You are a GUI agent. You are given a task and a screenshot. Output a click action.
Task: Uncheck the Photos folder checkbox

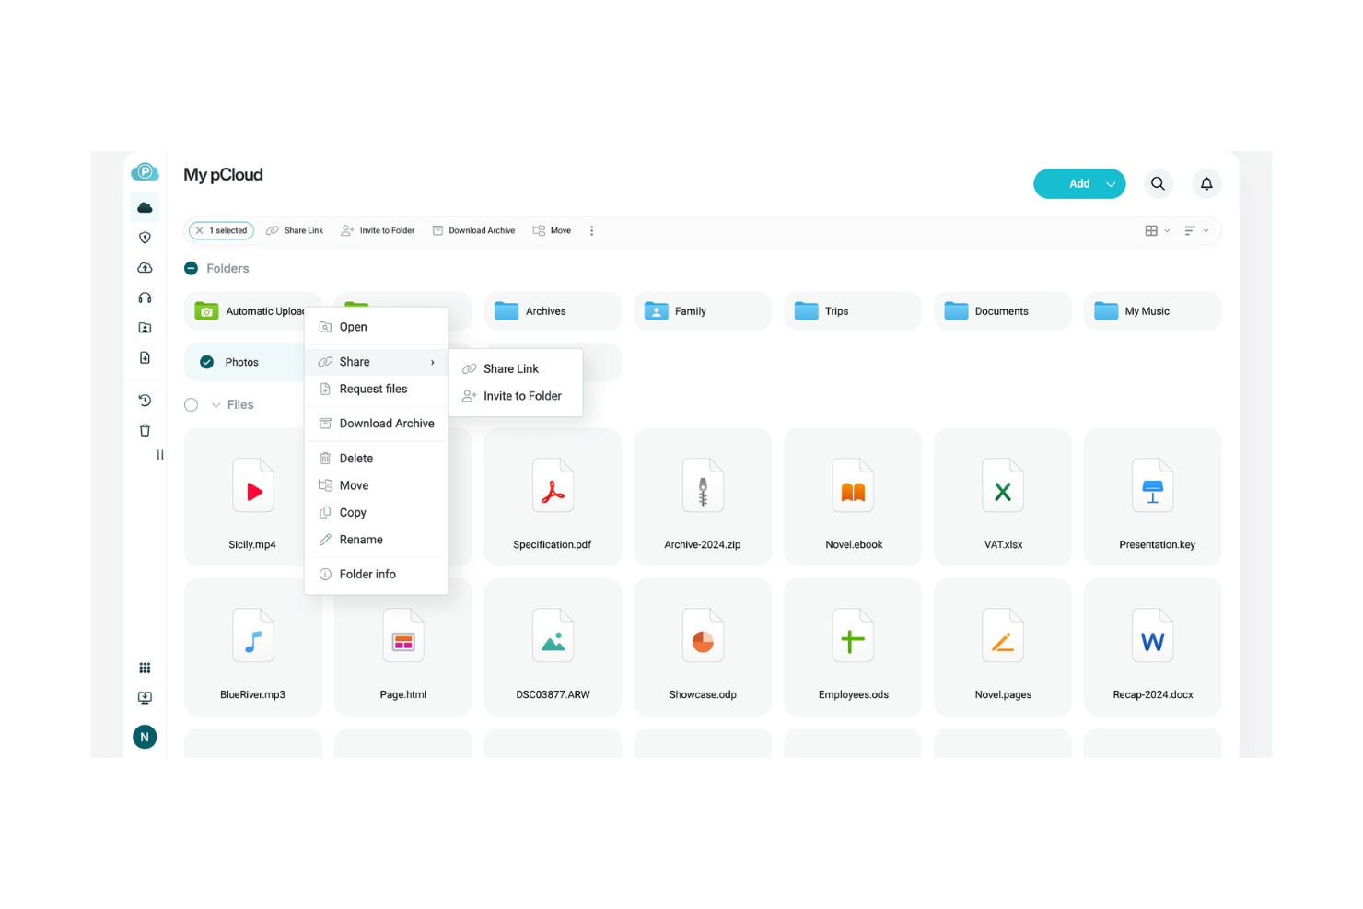pyautogui.click(x=207, y=363)
